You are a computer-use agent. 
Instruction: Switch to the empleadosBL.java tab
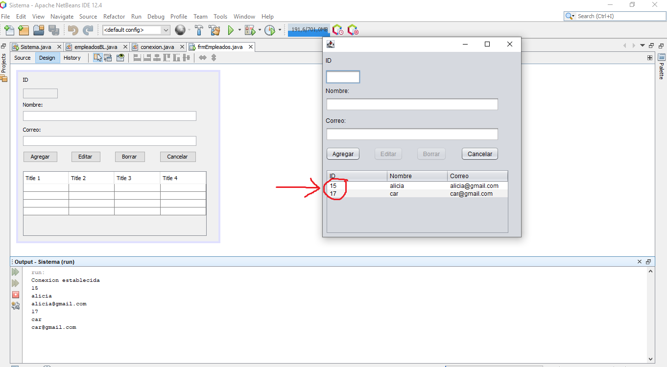pyautogui.click(x=95, y=47)
